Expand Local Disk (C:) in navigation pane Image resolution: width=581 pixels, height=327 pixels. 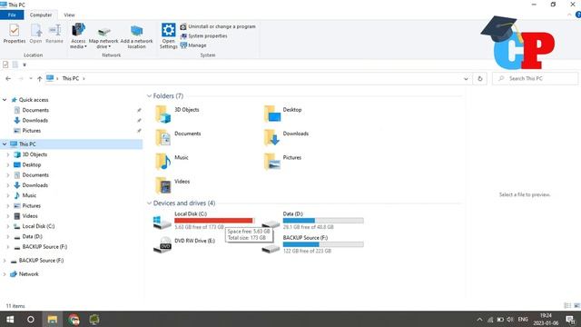pos(8,226)
